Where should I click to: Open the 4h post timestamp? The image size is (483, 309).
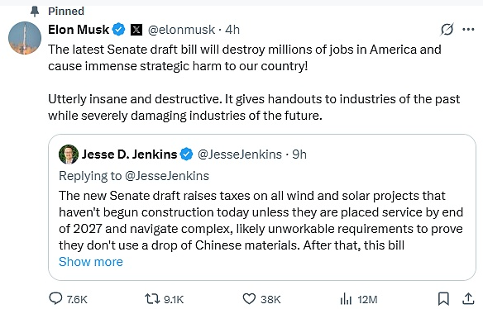pos(232,30)
